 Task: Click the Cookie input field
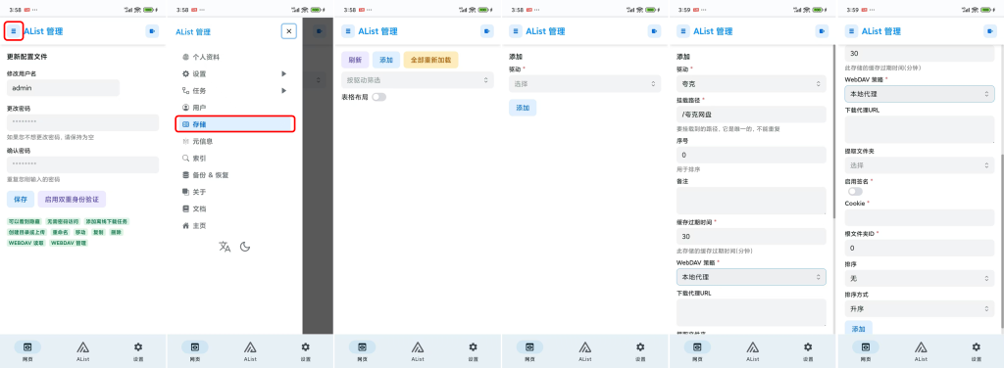click(920, 217)
